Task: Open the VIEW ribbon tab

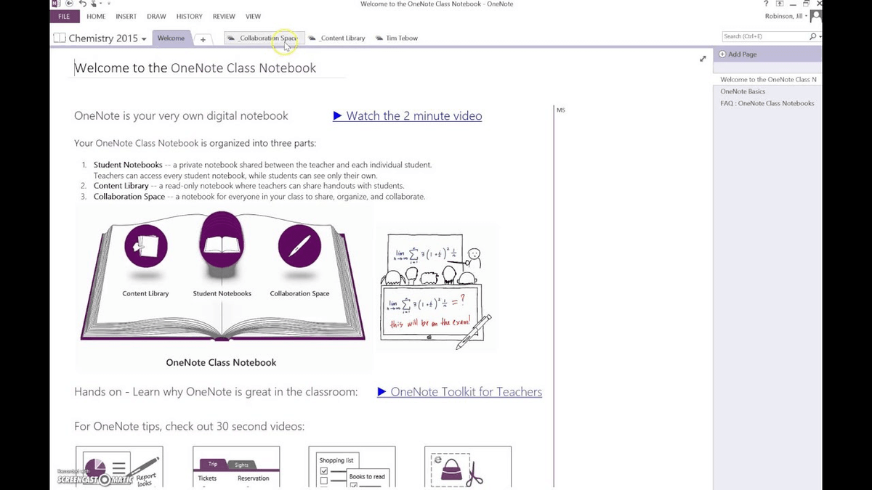Action: (x=253, y=16)
